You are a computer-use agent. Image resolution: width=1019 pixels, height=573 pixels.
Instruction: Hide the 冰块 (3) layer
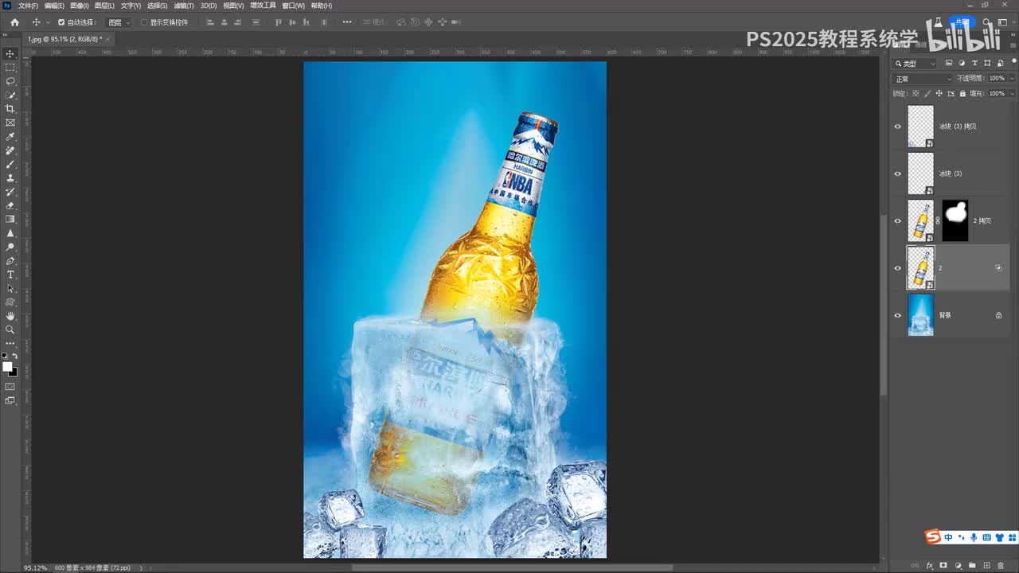(x=898, y=173)
